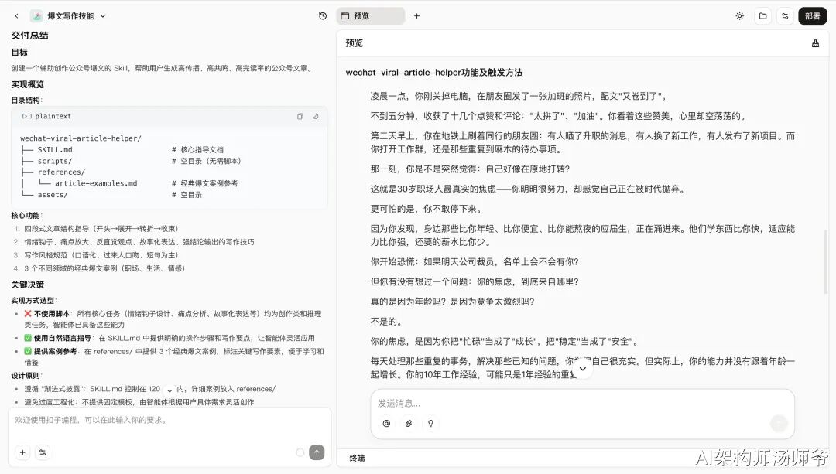Expand the chevron next to 120 limit
Screen dimensions: 836x474
169,389
